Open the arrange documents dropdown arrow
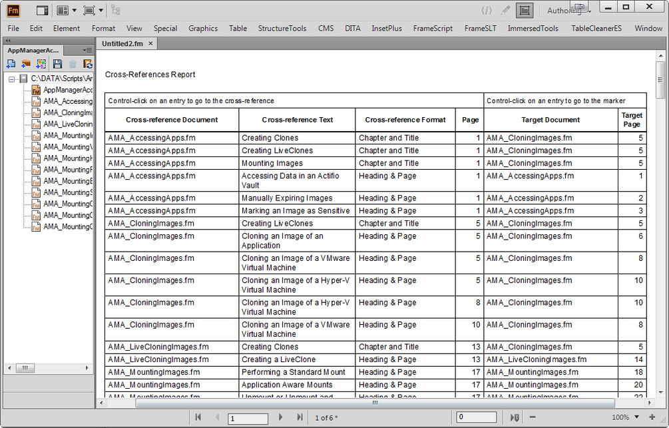Screen dimensions: 669x428 (75, 11)
